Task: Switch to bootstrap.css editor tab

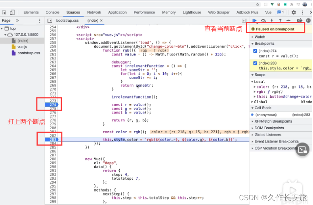Action: tap(67, 21)
